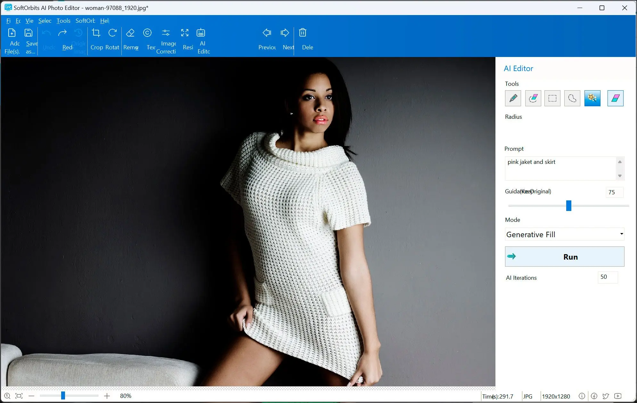Screen dimensions: 637x403
Task: Click the Guidance Keep Original slider
Action: tap(569, 206)
